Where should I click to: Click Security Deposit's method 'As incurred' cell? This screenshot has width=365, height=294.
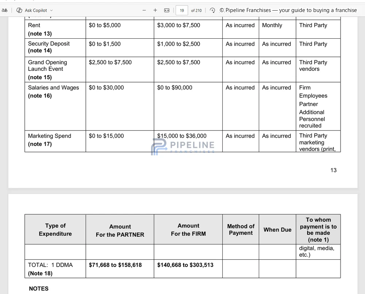point(240,44)
